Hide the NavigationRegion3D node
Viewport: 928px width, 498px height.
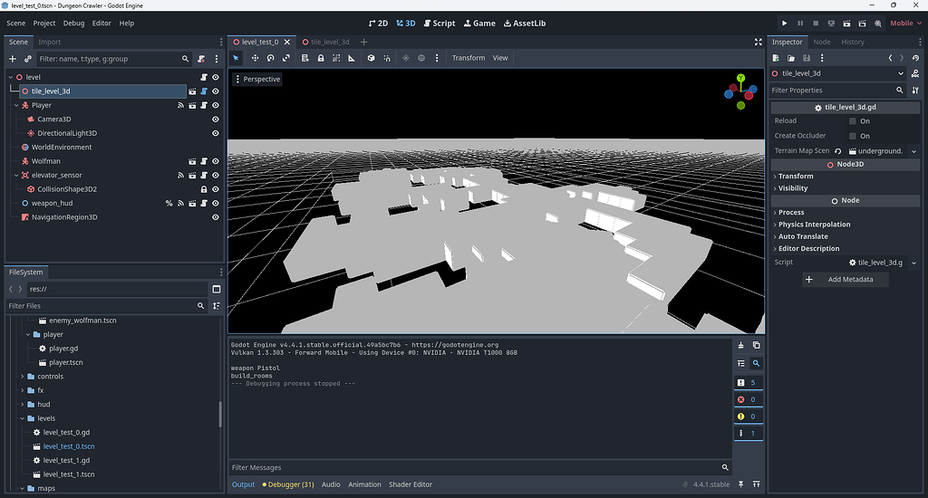[216, 217]
